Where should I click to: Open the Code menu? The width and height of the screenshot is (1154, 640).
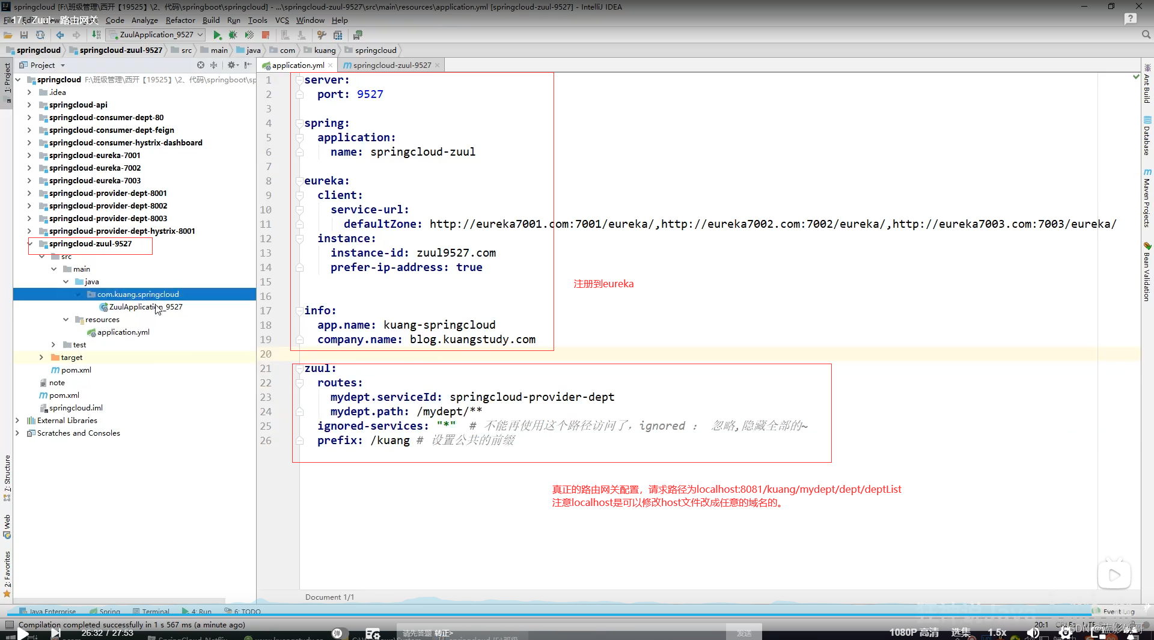coord(115,20)
